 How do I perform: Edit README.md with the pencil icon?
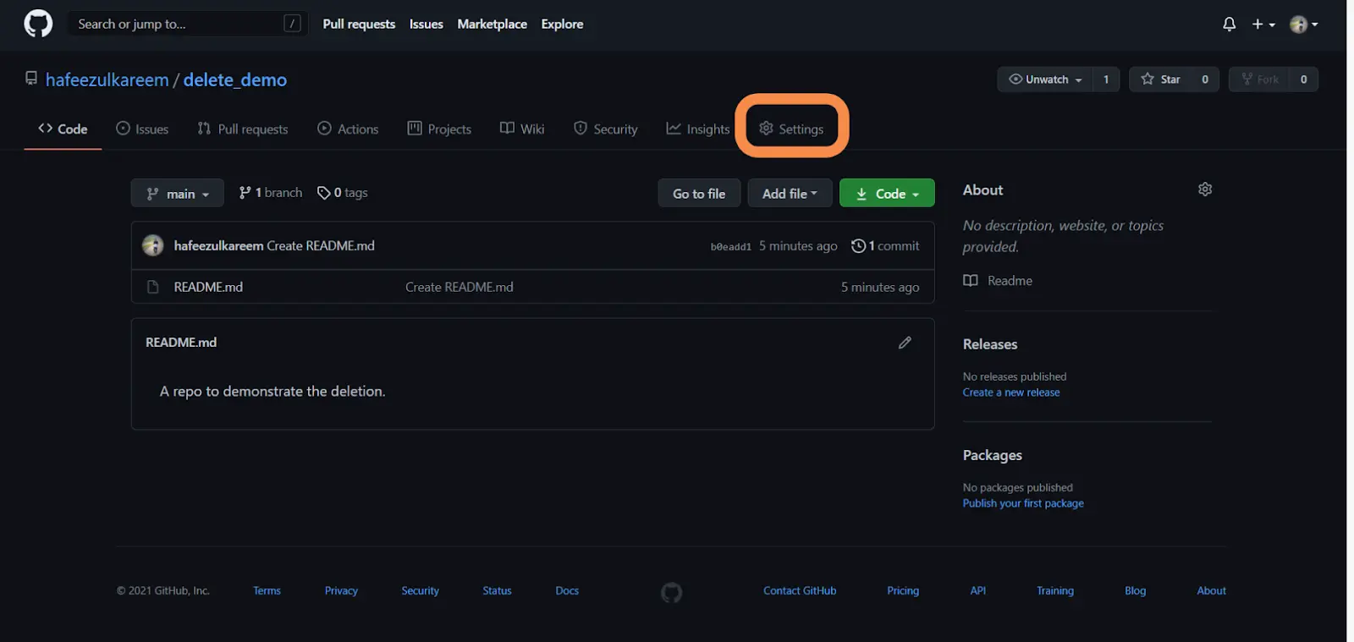pos(905,343)
